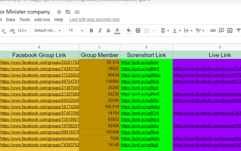This screenshot has height=151, width=241.
Task: Select the group member cell 55230
Action: click(x=100, y=94)
